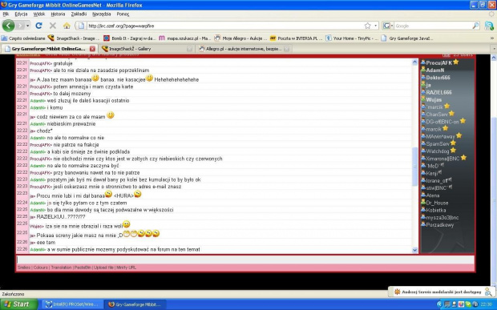
Task: Open the Historia menu
Action: click(58, 14)
